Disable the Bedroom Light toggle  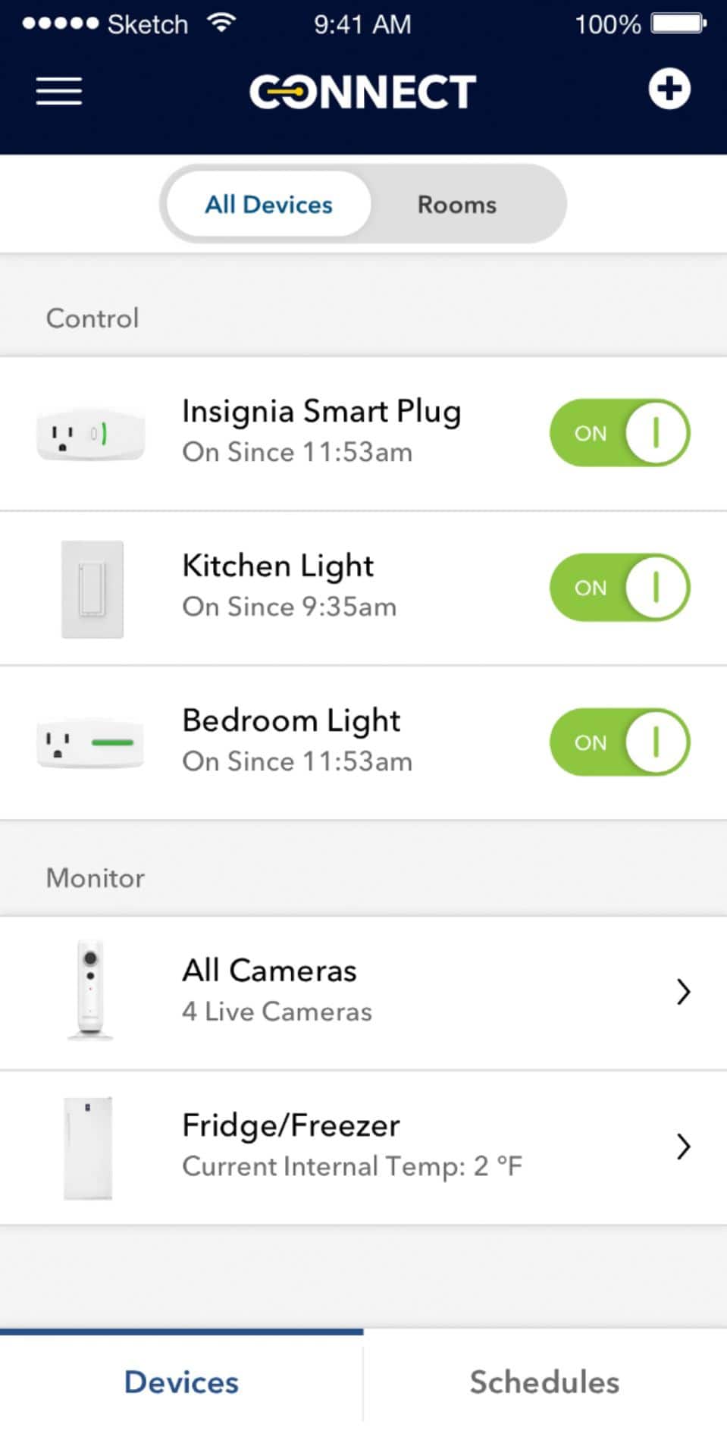[x=619, y=742]
